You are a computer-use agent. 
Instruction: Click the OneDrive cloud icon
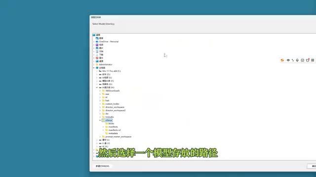(x=97, y=41)
